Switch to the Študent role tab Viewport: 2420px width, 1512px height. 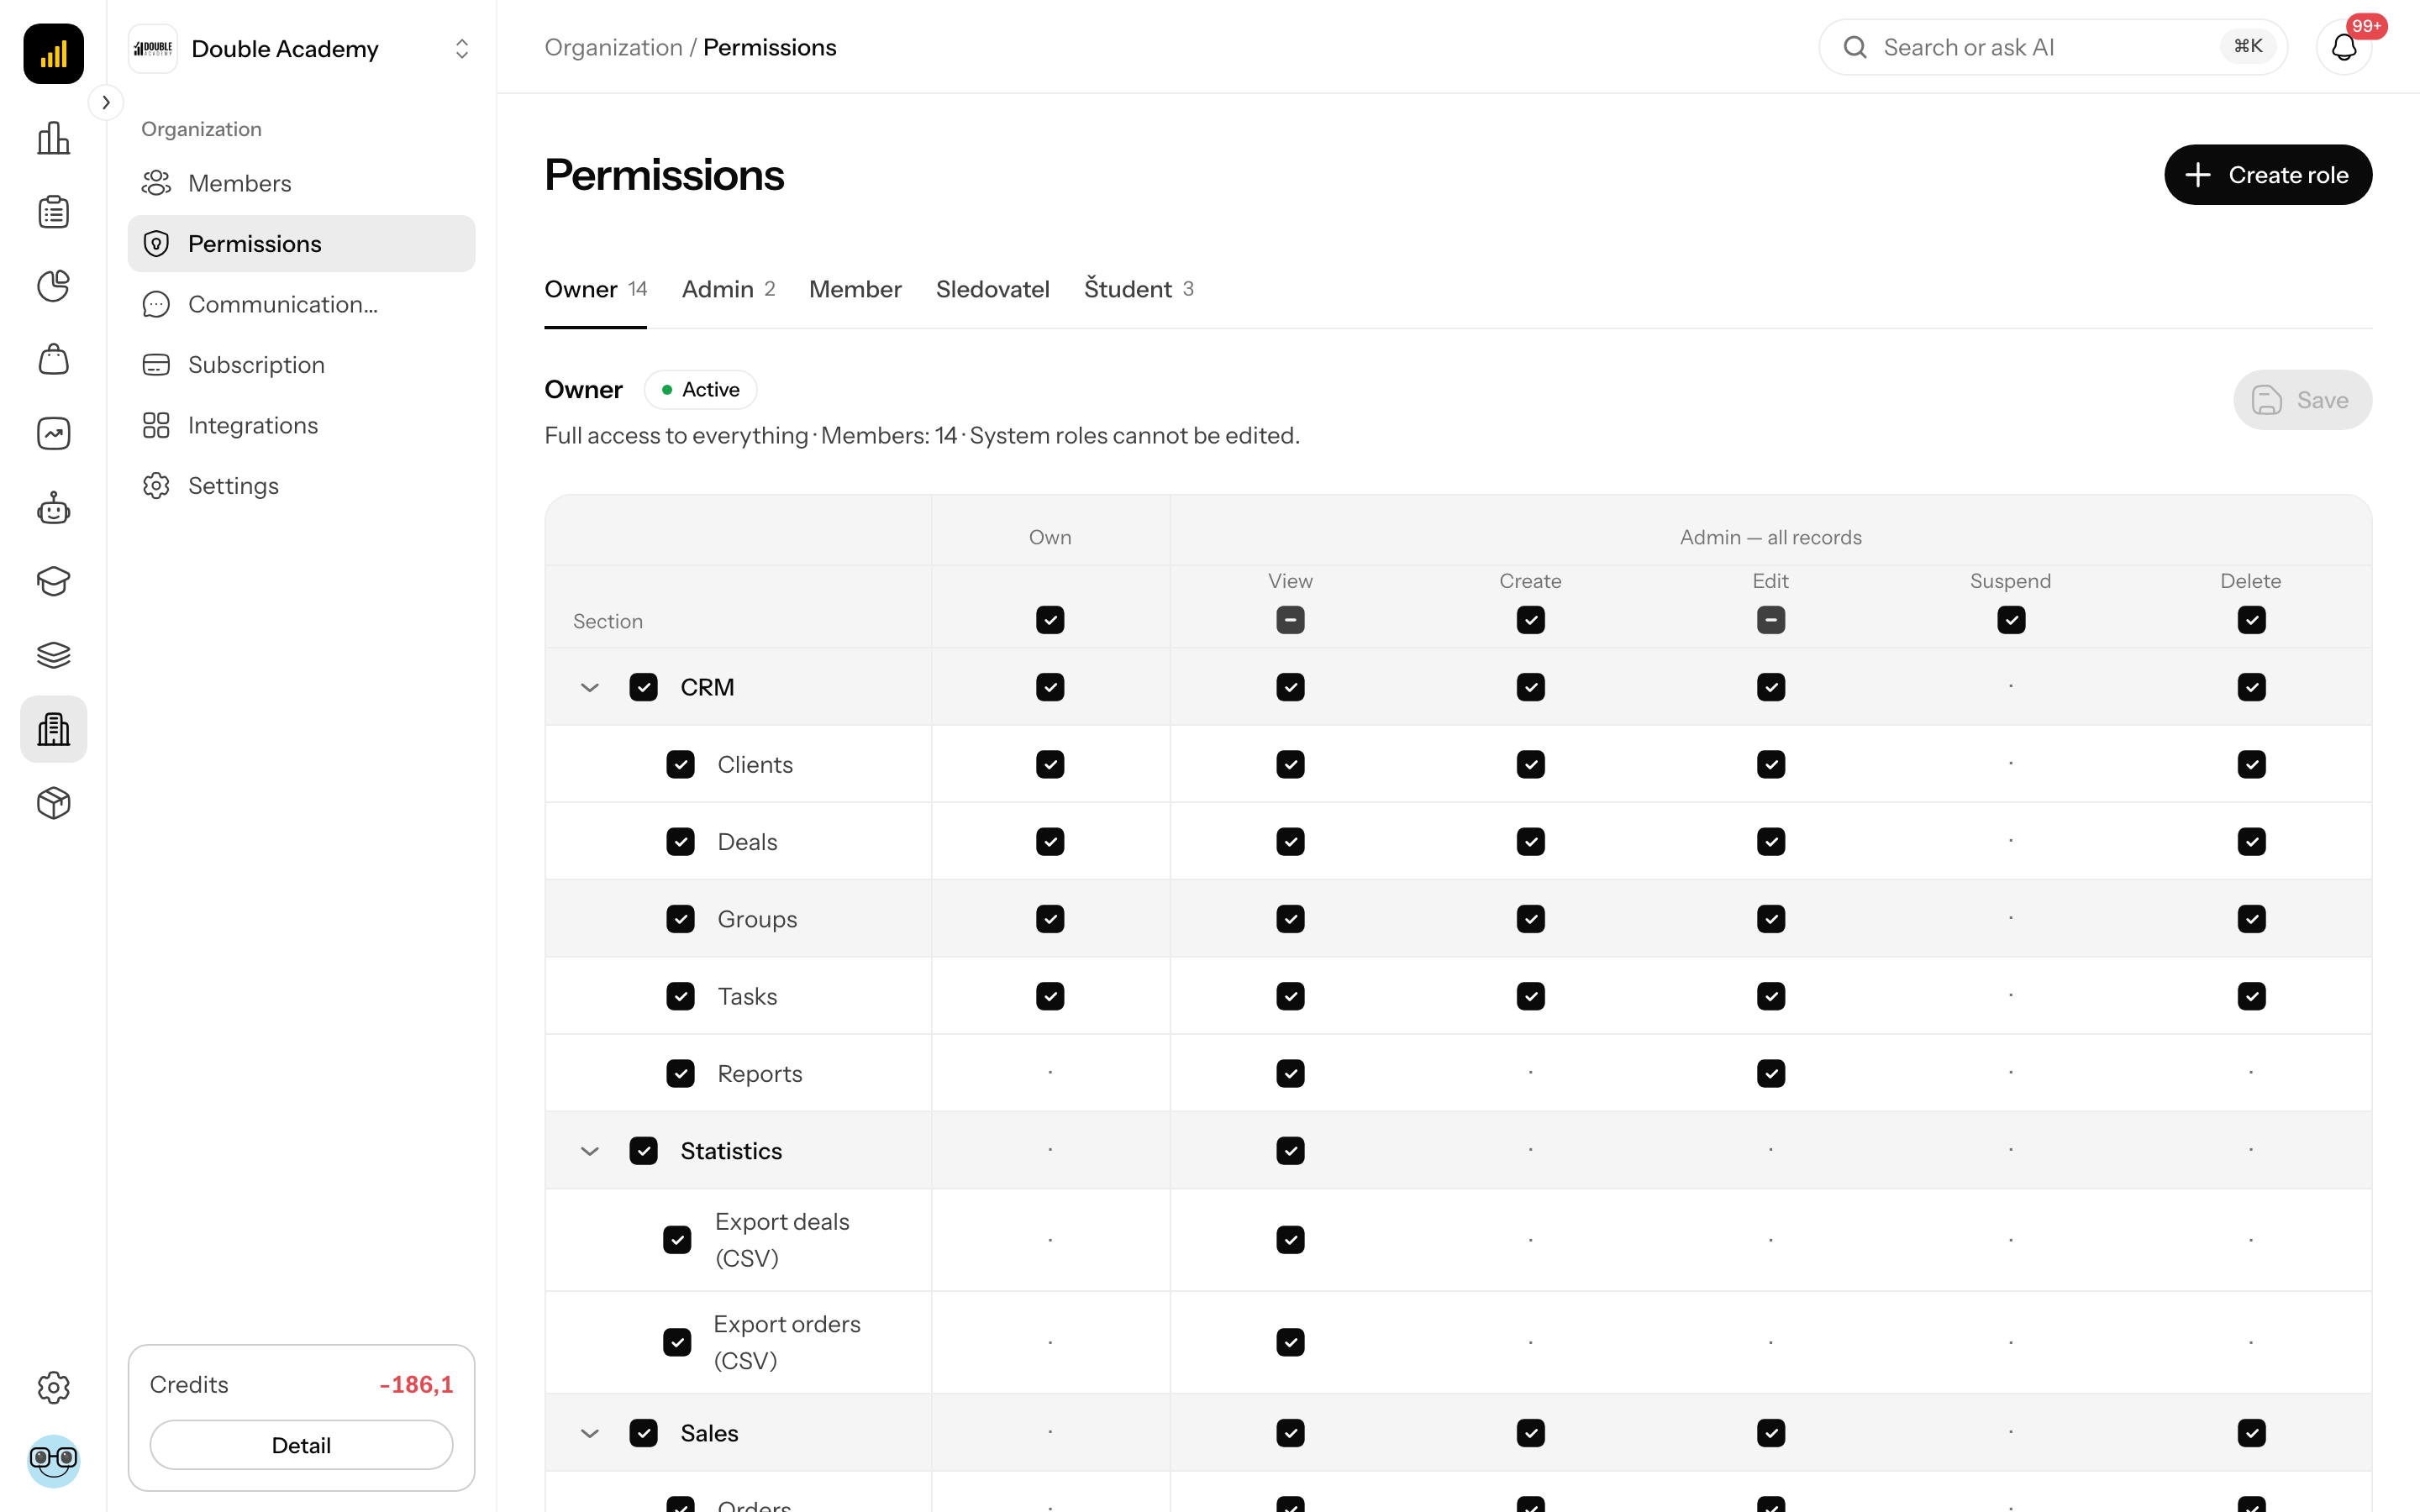tap(1138, 289)
